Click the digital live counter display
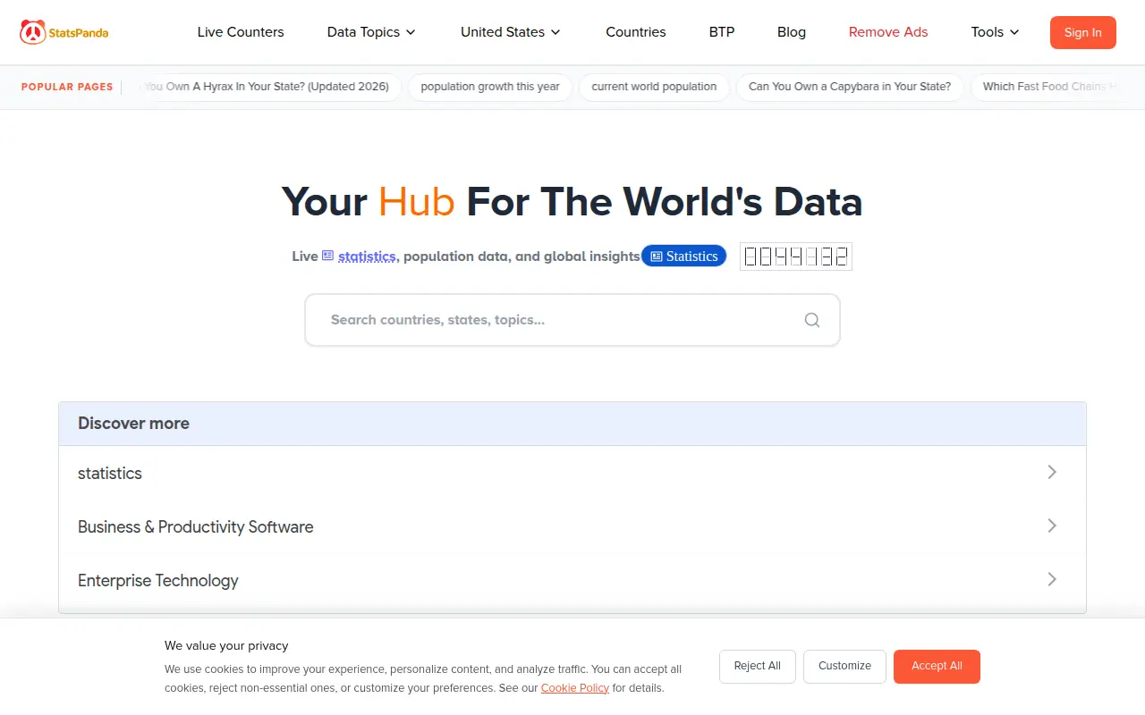 796,257
